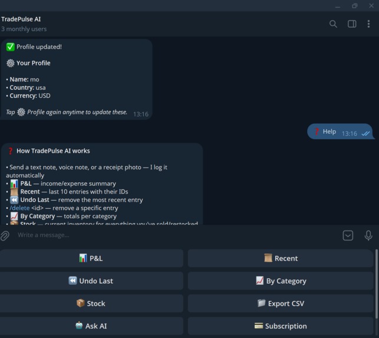The height and width of the screenshot is (338, 379).
Task: Minimize the Telegram window
Action: [x=338, y=6]
